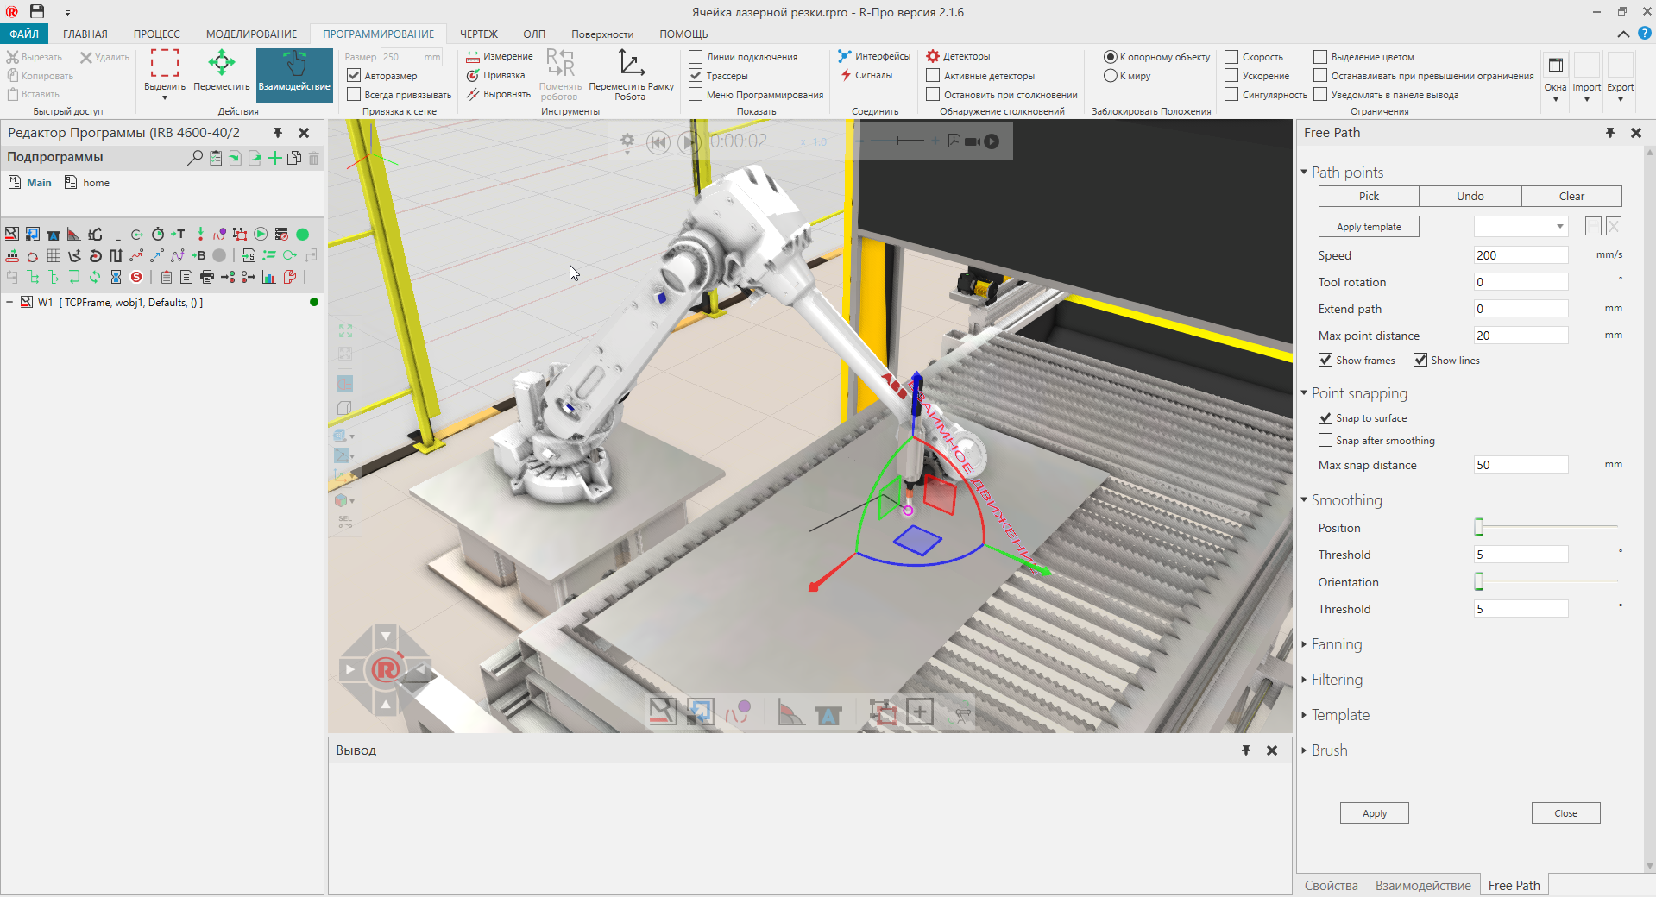Open the template dropdown list
The image size is (1656, 897).
pyautogui.click(x=1558, y=226)
